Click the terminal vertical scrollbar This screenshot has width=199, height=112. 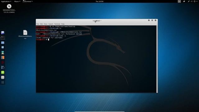[157, 59]
